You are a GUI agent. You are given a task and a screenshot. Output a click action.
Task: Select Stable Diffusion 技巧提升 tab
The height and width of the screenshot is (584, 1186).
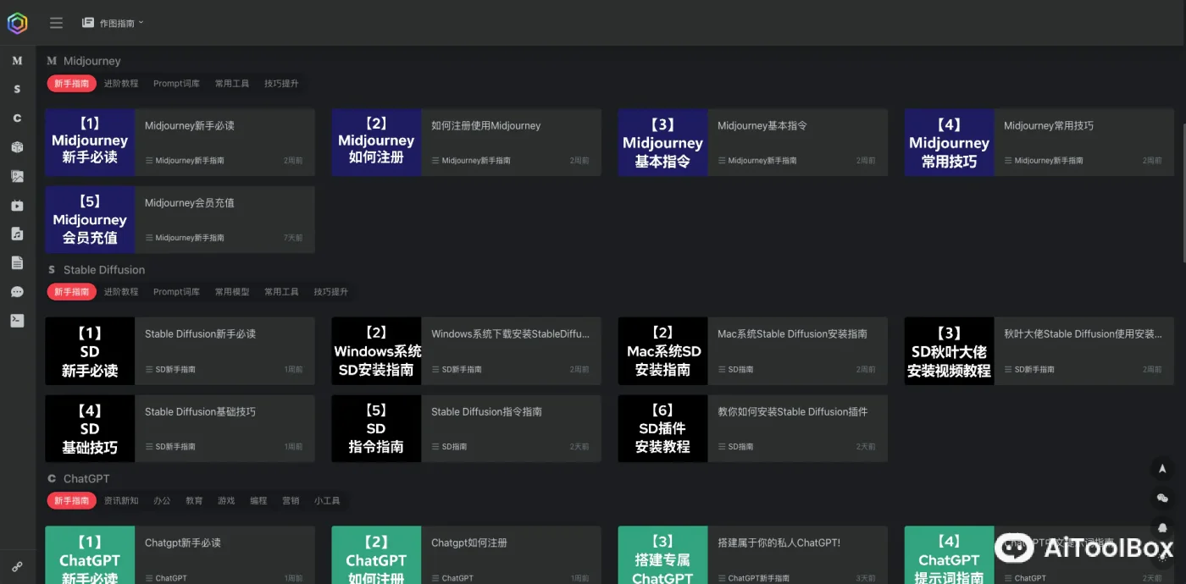point(330,292)
